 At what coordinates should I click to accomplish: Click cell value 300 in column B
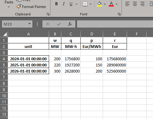coord(55,71)
